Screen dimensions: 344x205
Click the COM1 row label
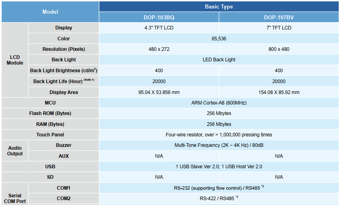coord(64,188)
